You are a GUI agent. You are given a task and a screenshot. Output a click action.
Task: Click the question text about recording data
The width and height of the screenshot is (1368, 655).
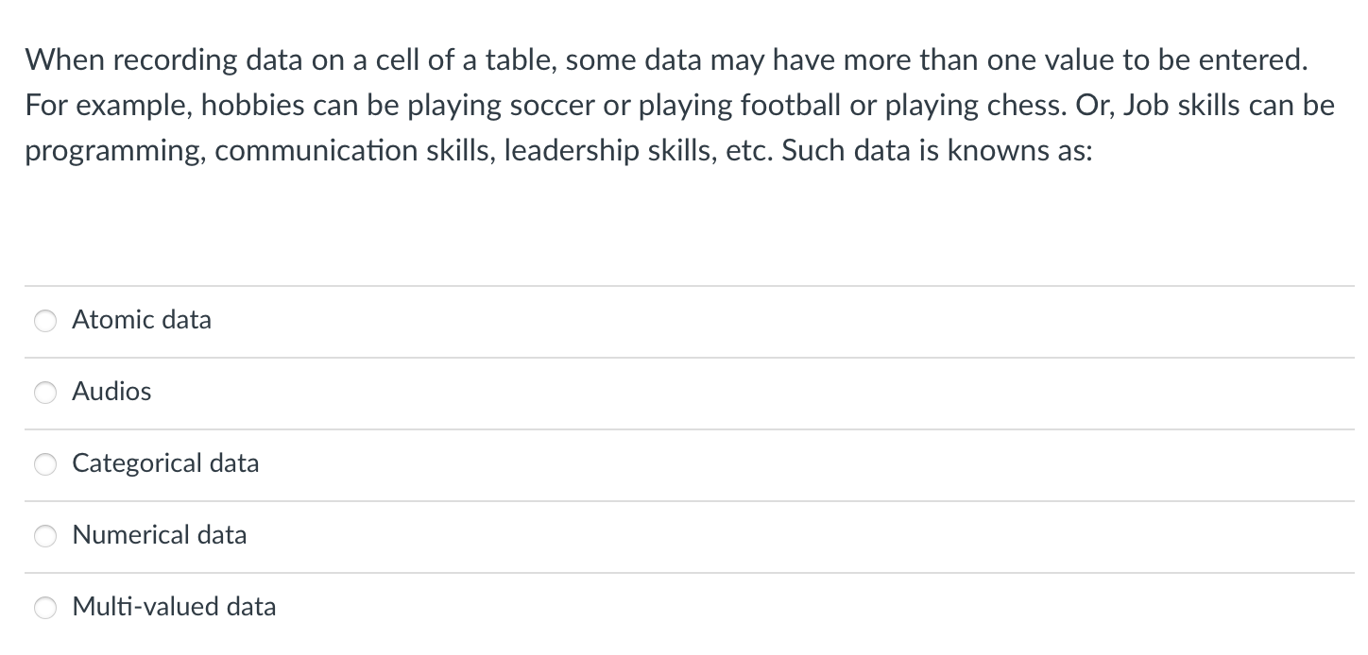pos(661,106)
